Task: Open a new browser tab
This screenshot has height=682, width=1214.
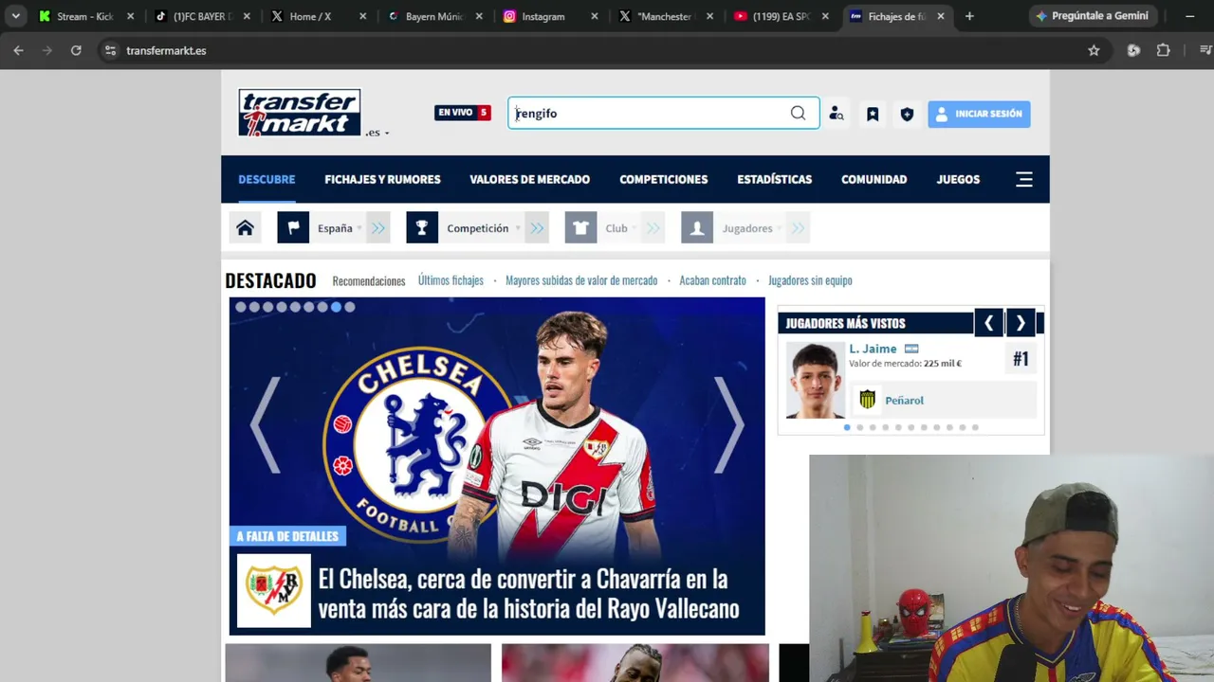Action: [969, 16]
